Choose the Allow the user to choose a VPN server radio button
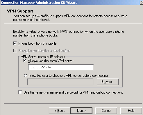 (26, 76)
